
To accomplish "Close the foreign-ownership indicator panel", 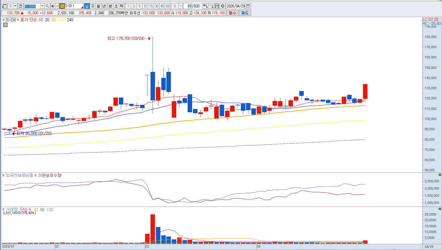I will coord(440,175).
